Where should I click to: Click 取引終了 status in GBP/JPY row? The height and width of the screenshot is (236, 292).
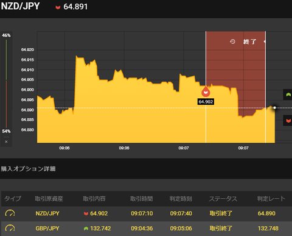coord(221,229)
